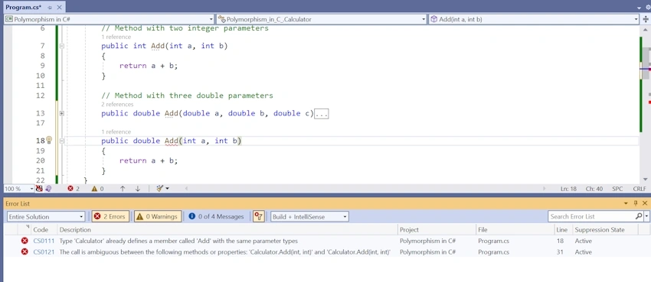Click the red error icon on CS0111 row
Image resolution: width=651 pixels, height=282 pixels.
(x=25, y=241)
